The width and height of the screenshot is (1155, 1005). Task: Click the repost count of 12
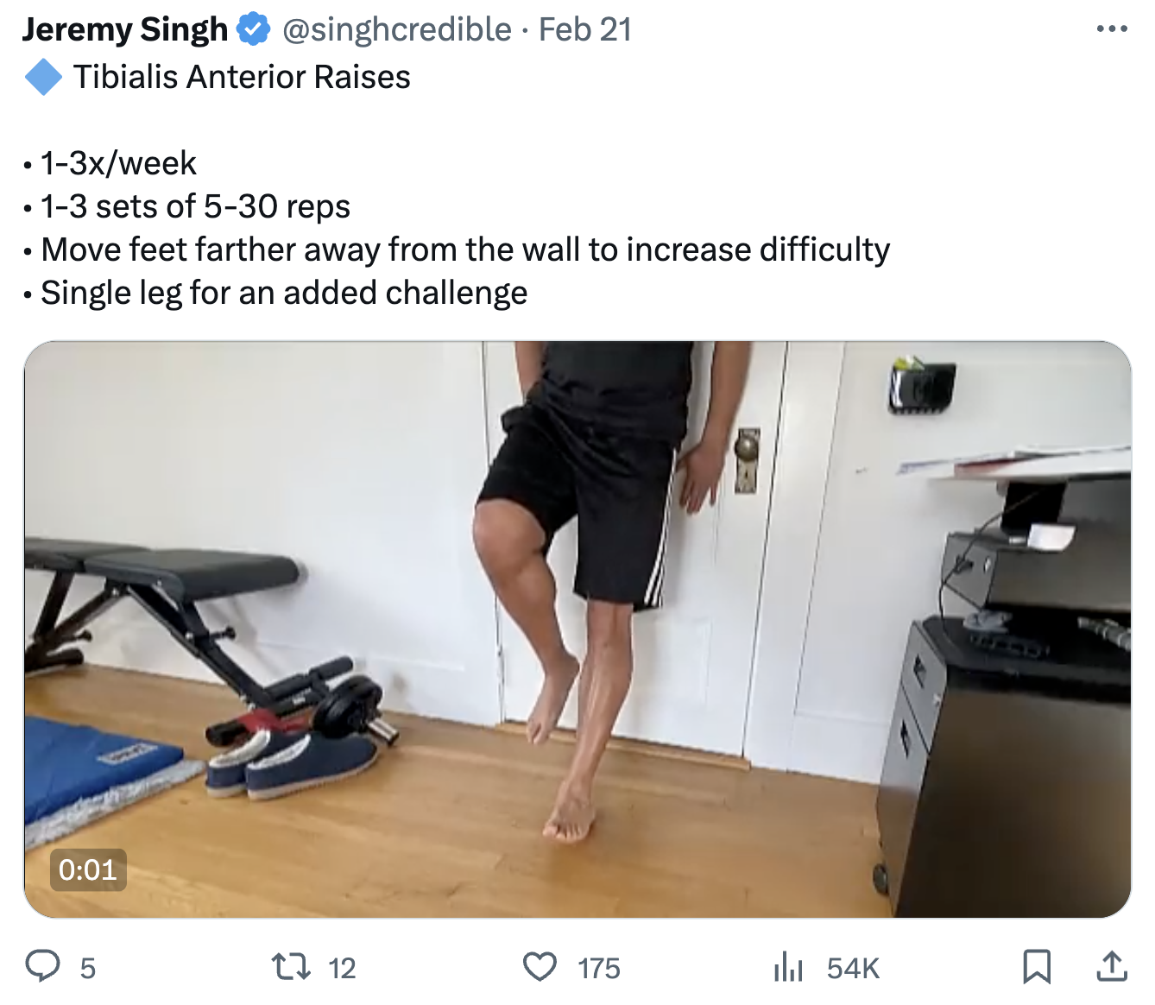coord(342,969)
